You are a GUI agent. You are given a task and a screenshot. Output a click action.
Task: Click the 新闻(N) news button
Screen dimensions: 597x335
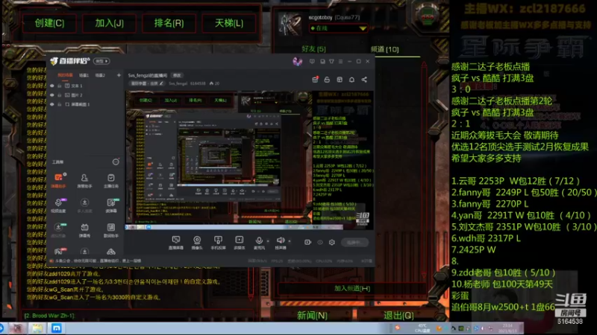(x=312, y=316)
